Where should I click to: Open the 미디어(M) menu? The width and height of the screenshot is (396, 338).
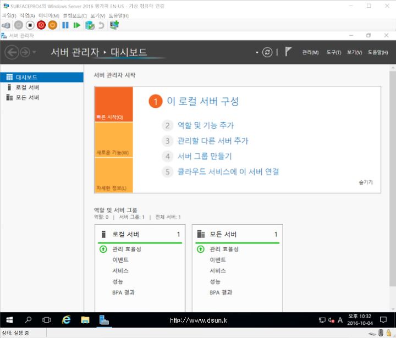coord(49,15)
